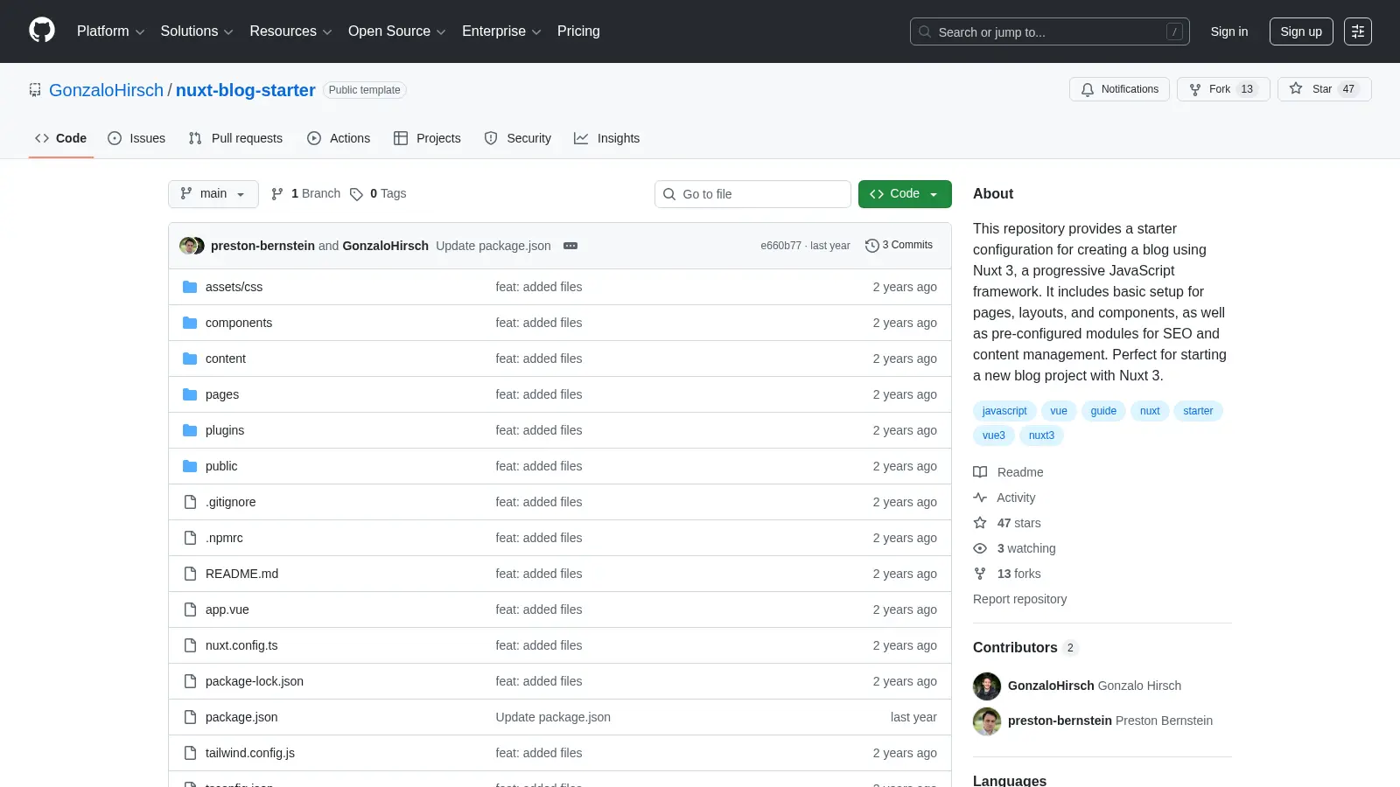Image resolution: width=1400 pixels, height=787 pixels.
Task: Click Update package.json commit message in header
Action: (x=493, y=246)
